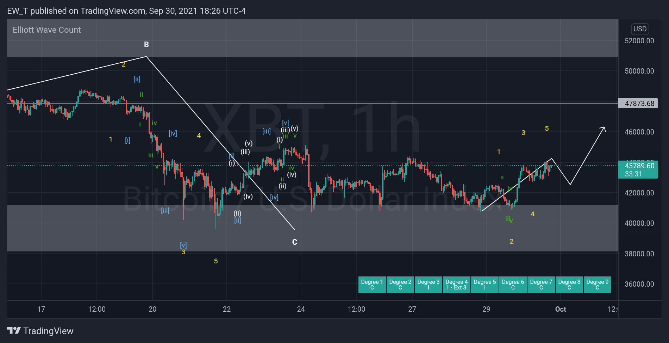Click the 17 date label on time axis
The width and height of the screenshot is (669, 343).
tap(41, 309)
